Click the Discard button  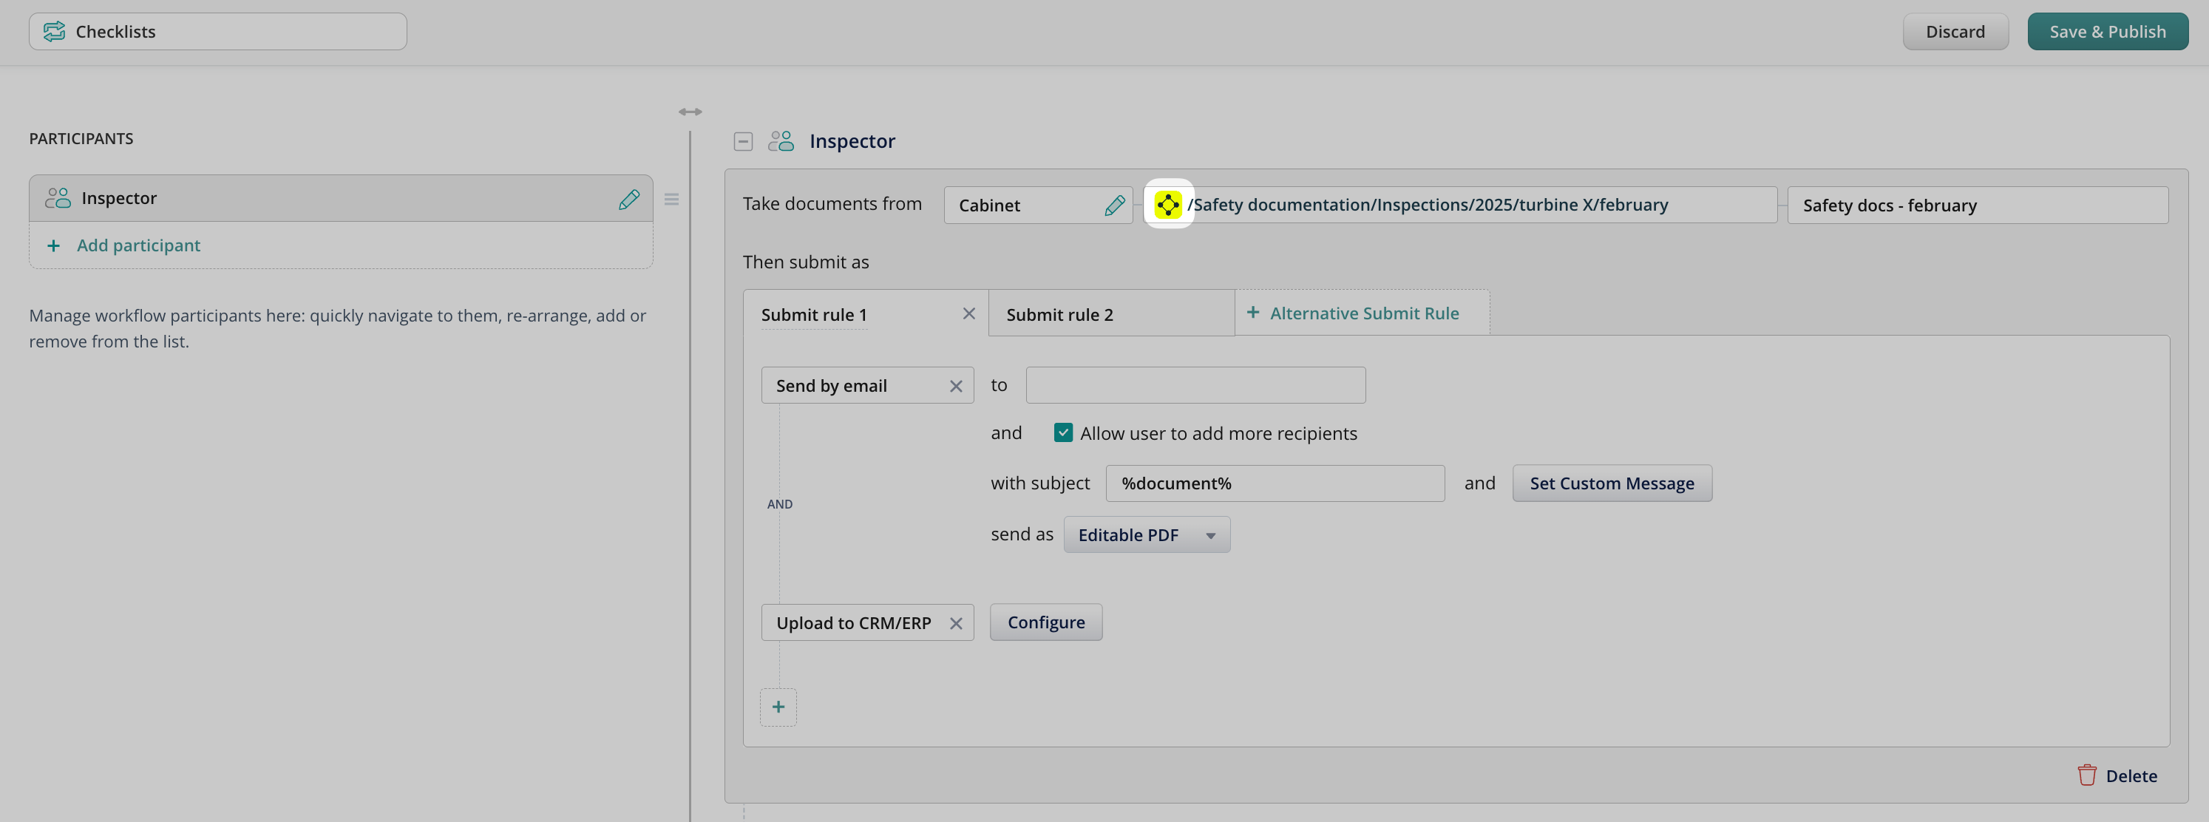tap(1954, 32)
